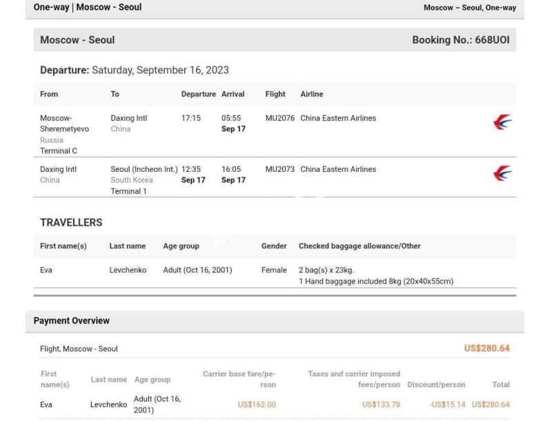Click the Moscow-Sheremetyevo origin text

(x=64, y=124)
